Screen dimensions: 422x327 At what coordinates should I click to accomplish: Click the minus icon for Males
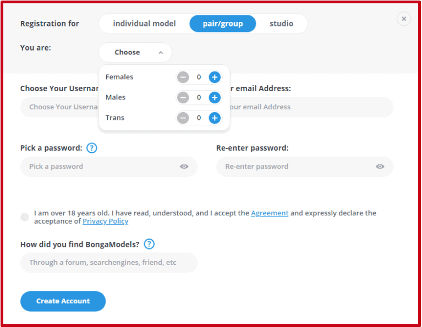(183, 98)
